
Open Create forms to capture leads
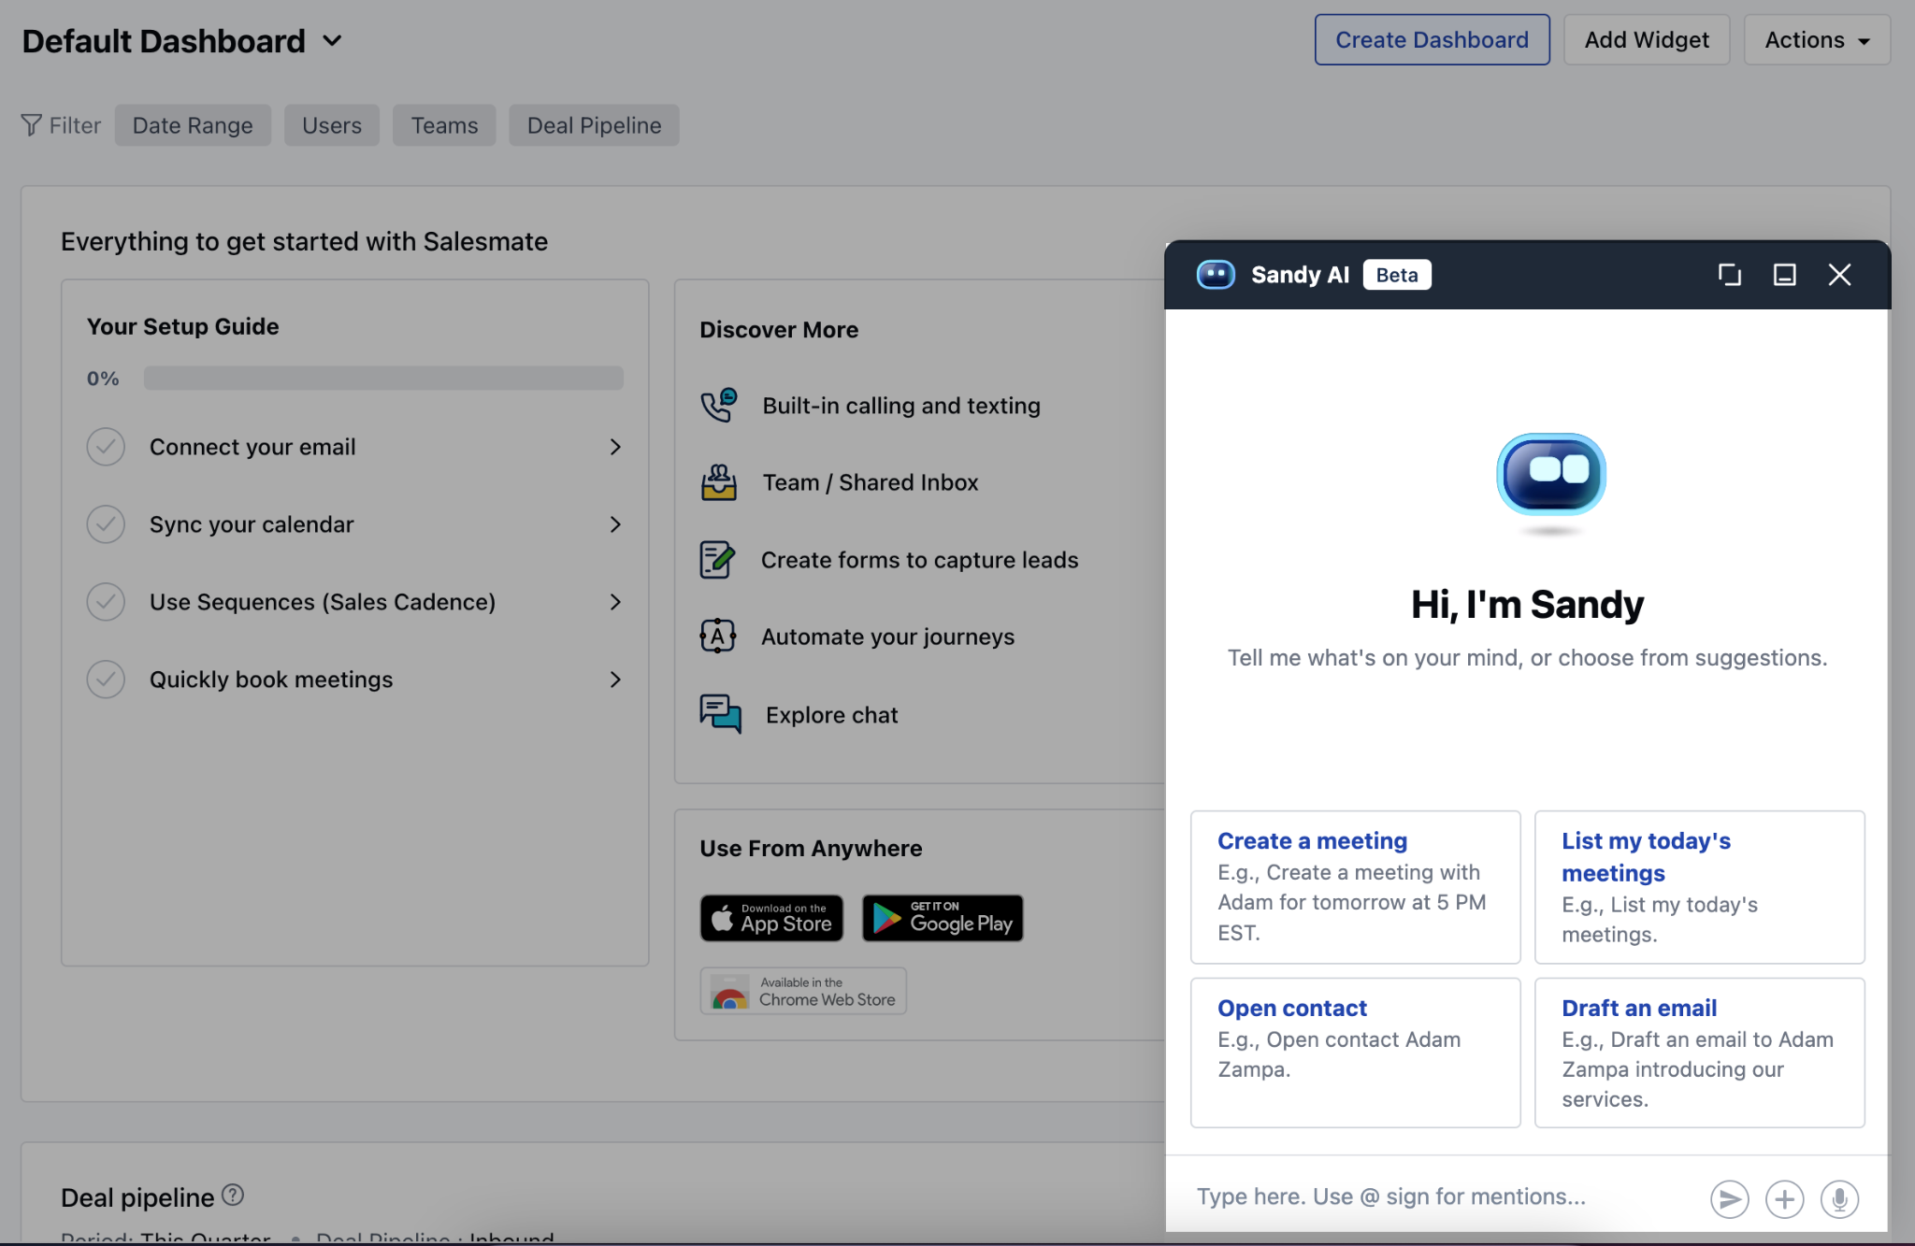(x=919, y=560)
